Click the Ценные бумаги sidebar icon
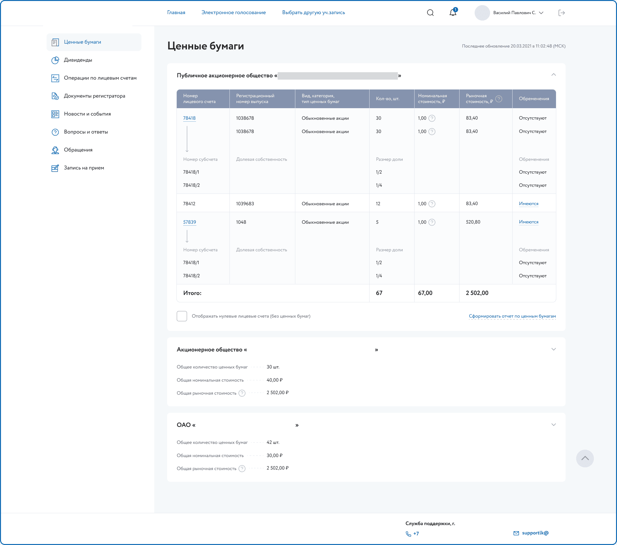Image resolution: width=617 pixels, height=545 pixels. [55, 42]
